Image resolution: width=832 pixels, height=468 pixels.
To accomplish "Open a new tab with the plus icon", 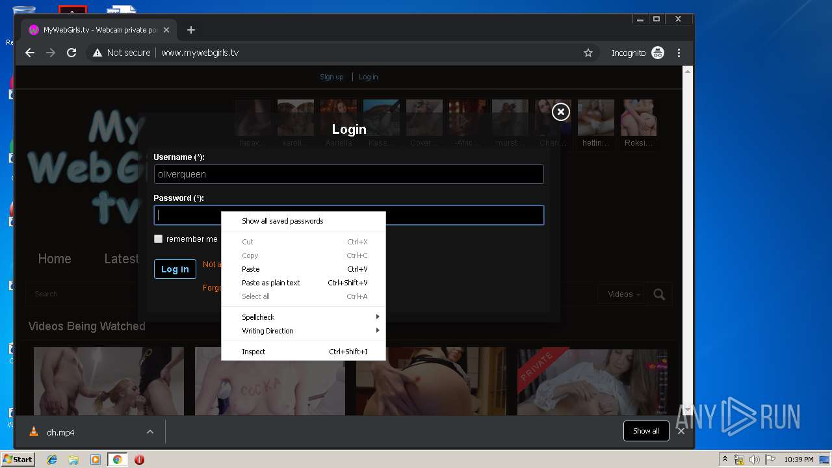I will (190, 30).
